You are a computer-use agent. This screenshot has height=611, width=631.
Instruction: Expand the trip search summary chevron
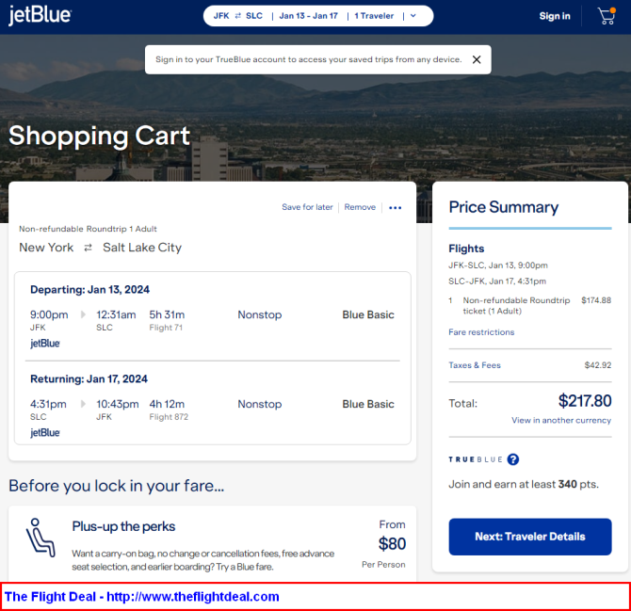tap(413, 16)
